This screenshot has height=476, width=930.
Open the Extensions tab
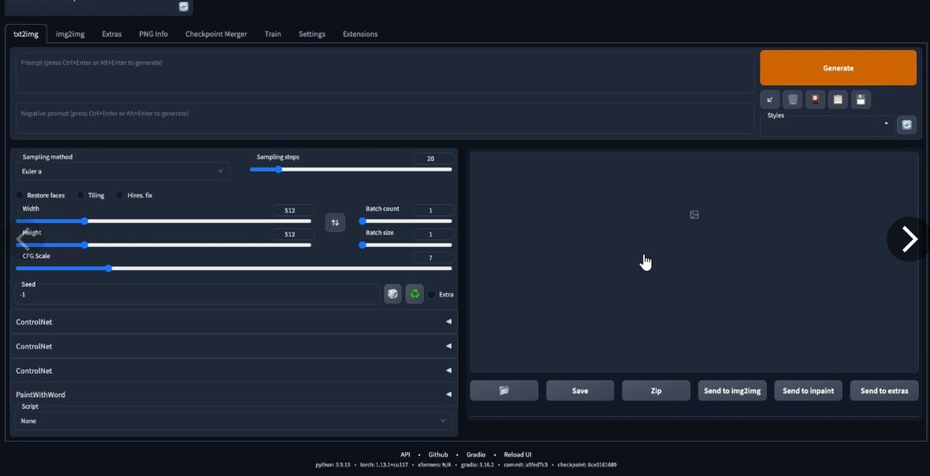click(360, 34)
